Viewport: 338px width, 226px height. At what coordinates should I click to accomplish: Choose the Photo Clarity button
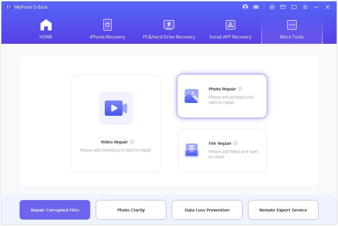[x=131, y=210]
